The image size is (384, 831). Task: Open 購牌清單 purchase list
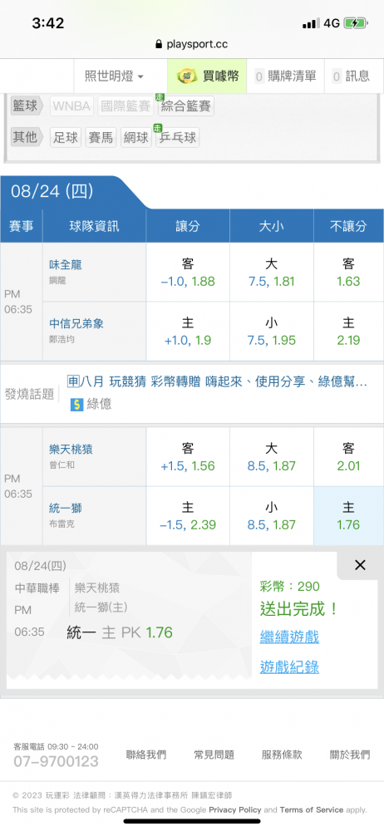(285, 76)
